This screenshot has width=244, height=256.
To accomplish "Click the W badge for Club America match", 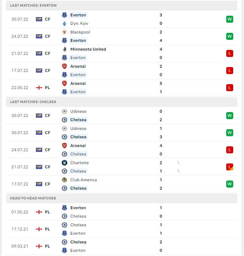I will (229, 184).
